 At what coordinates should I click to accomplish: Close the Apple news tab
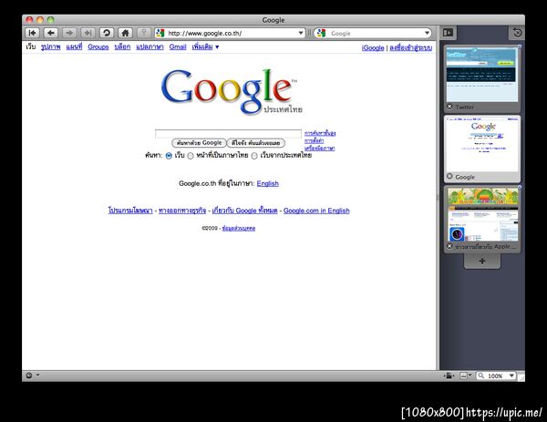pyautogui.click(x=449, y=246)
